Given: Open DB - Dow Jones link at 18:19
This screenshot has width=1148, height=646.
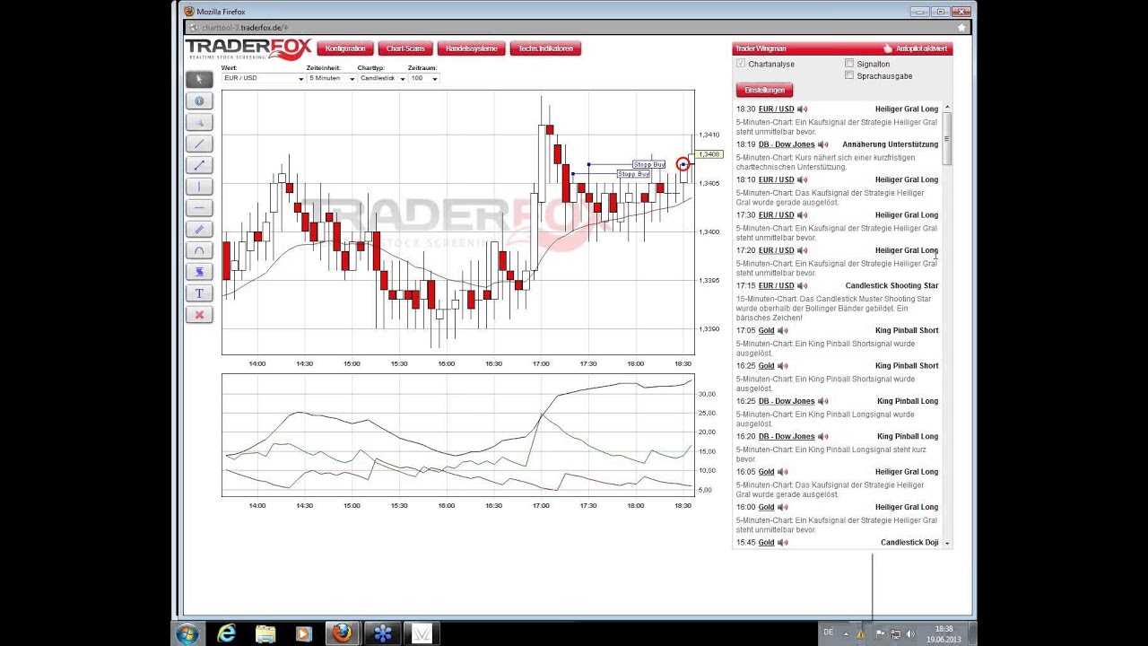Looking at the screenshot, I should [x=787, y=144].
